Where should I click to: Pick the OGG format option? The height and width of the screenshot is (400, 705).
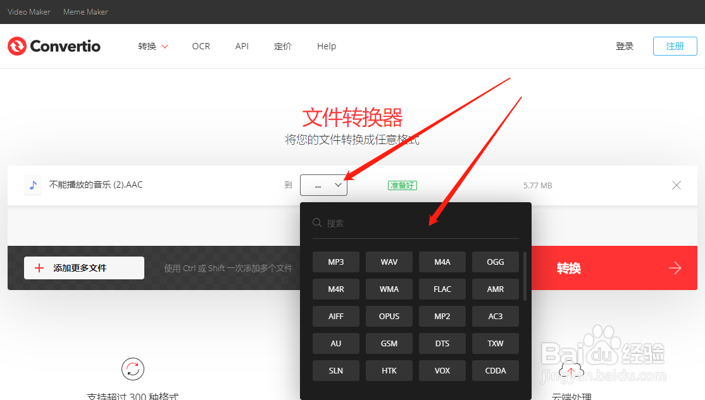(495, 262)
